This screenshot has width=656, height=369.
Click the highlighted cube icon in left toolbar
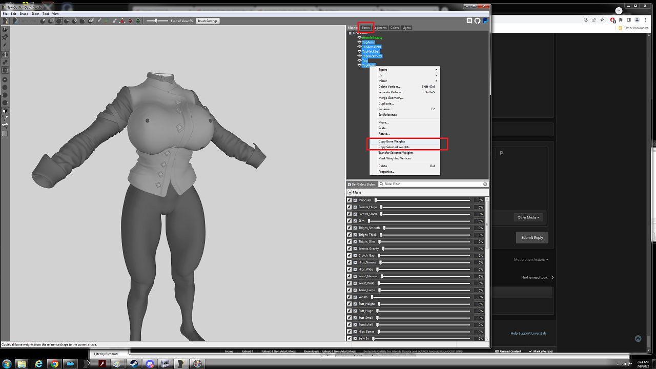point(5,111)
